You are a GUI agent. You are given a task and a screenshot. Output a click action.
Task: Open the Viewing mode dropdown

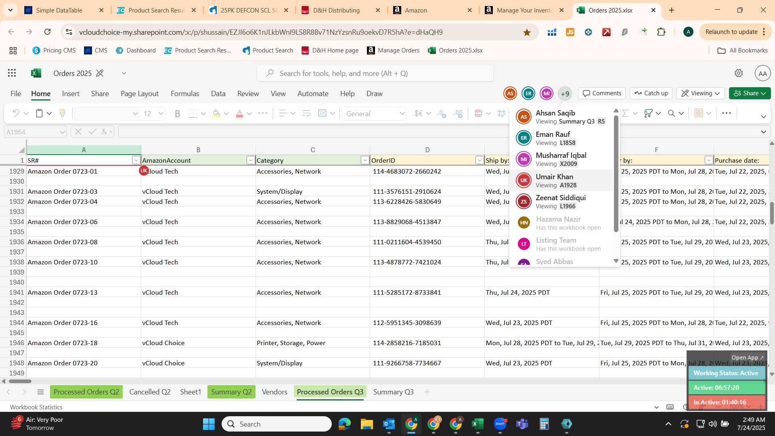click(x=701, y=93)
